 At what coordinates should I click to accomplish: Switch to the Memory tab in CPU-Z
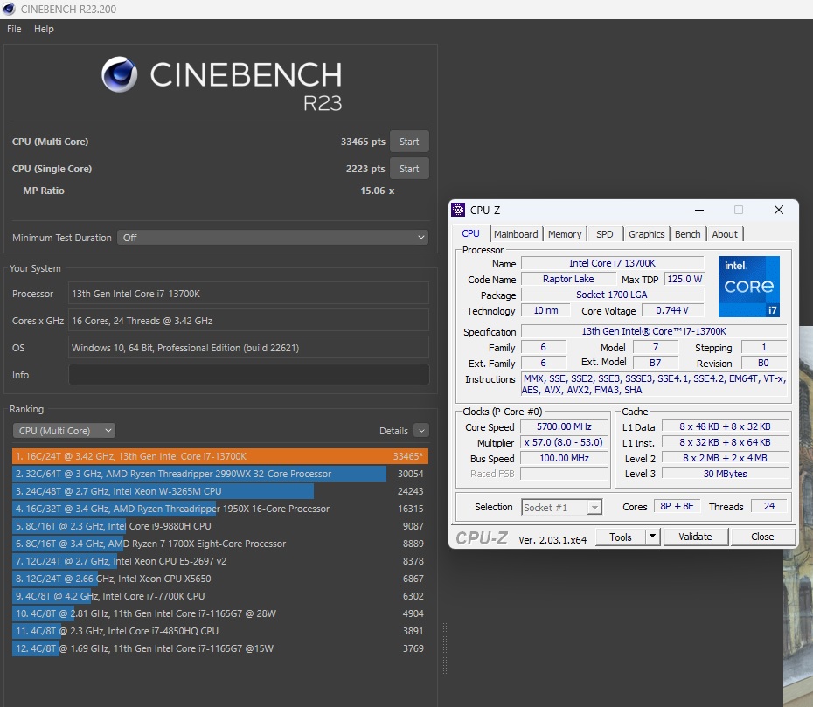[565, 234]
